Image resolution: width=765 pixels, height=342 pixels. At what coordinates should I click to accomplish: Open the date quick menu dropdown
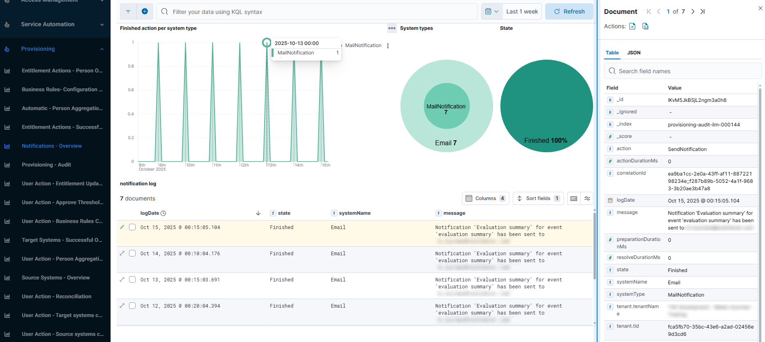coord(491,11)
